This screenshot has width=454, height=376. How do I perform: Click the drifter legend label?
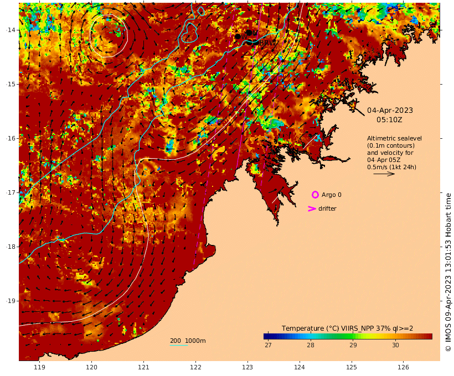click(327, 208)
